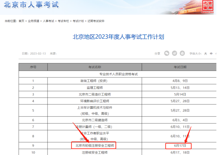The width and height of the screenshot is (217, 155).
Task: Share the page via WeChat icon
Action: pos(167,53)
